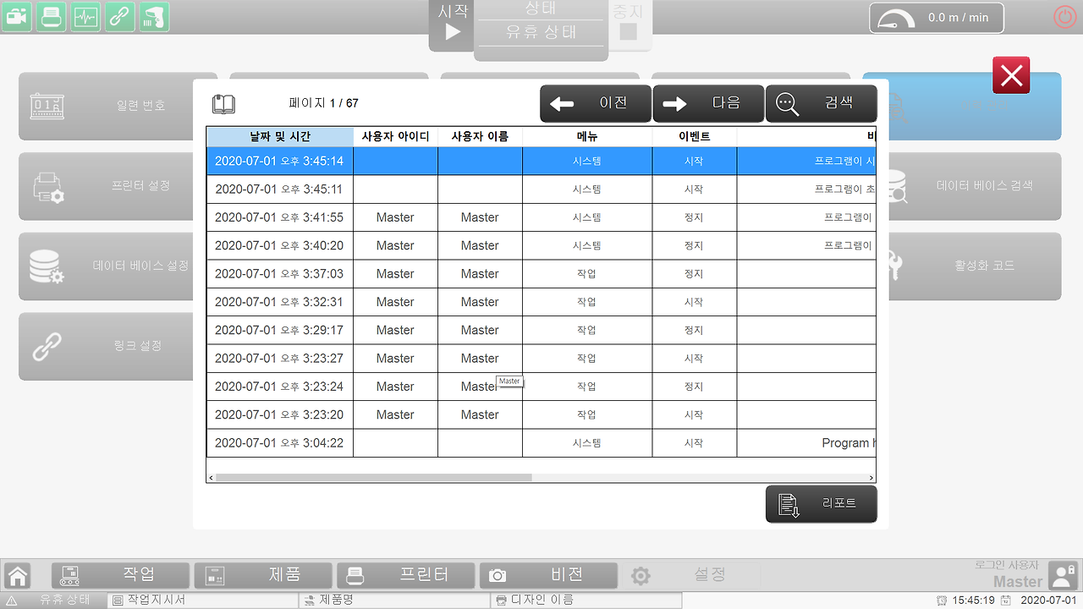Click the chain link icon in the top toolbar
This screenshot has width=1083, height=609.
(118, 17)
